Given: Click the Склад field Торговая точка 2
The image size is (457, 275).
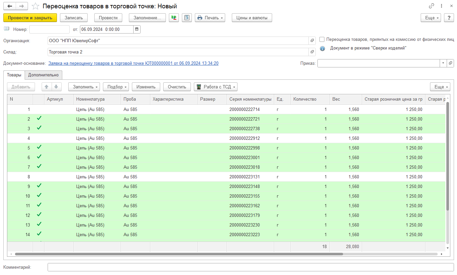Looking at the screenshot, I should 178,52.
